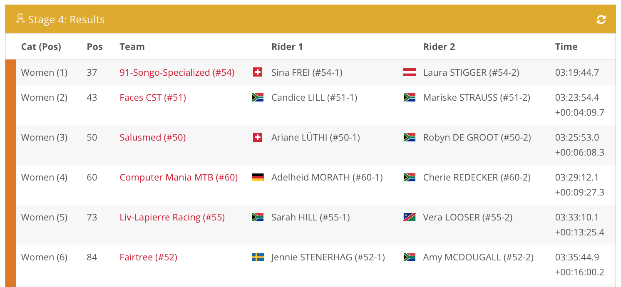
Task: Click Swiss flag beside Ariane LÜTHI
Action: [x=258, y=137]
